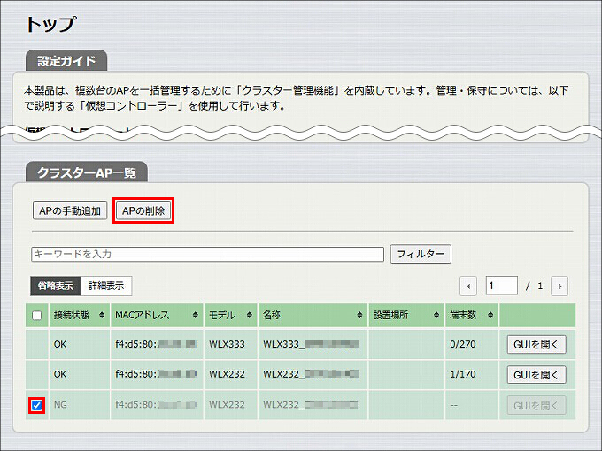Click the 端末数 column header text

pyautogui.click(x=463, y=315)
